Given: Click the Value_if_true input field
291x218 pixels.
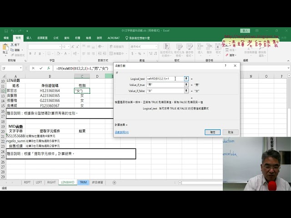Looking at the screenshot, I should [x=165, y=85].
